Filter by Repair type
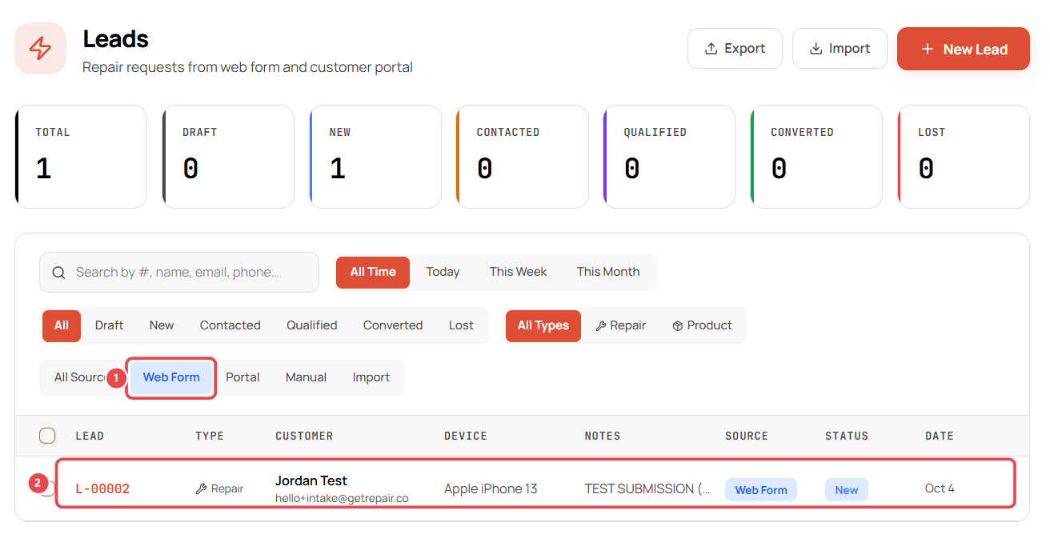 click(620, 325)
